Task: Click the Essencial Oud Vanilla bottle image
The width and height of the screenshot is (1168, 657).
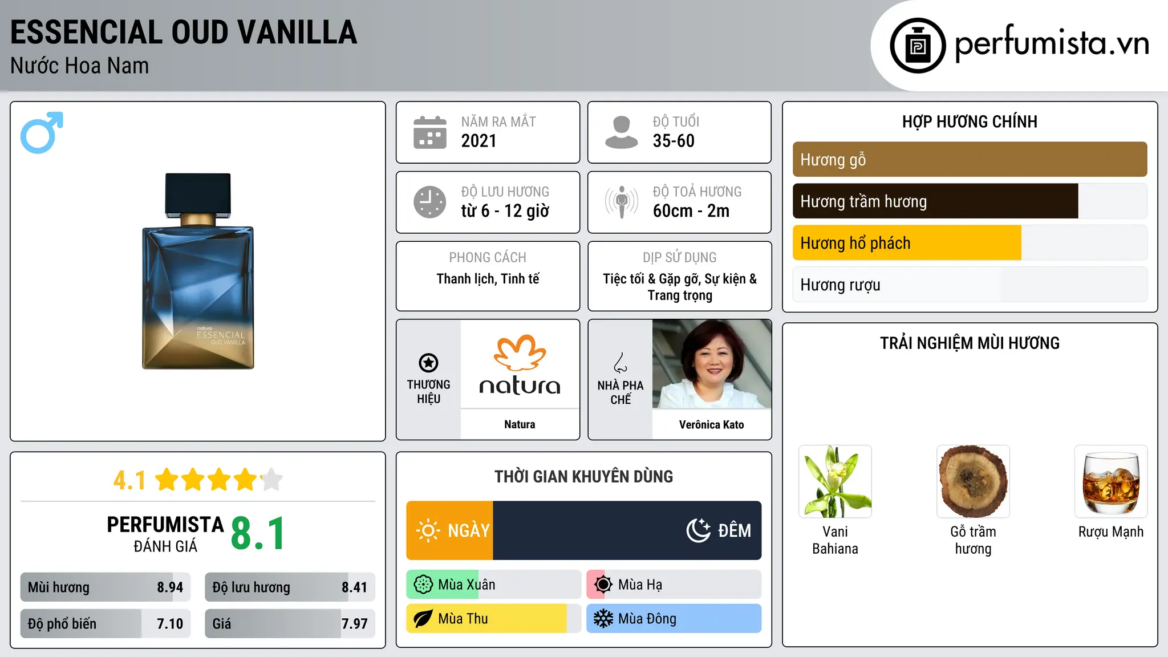Action: (x=198, y=271)
